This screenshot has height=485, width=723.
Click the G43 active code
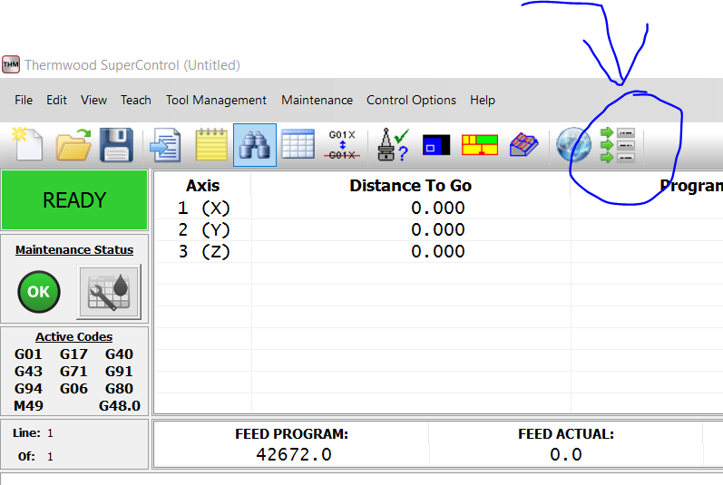[28, 372]
